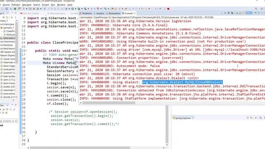Click the Package Explorer view menu icon
265x149 pixels.
pos(16,17)
